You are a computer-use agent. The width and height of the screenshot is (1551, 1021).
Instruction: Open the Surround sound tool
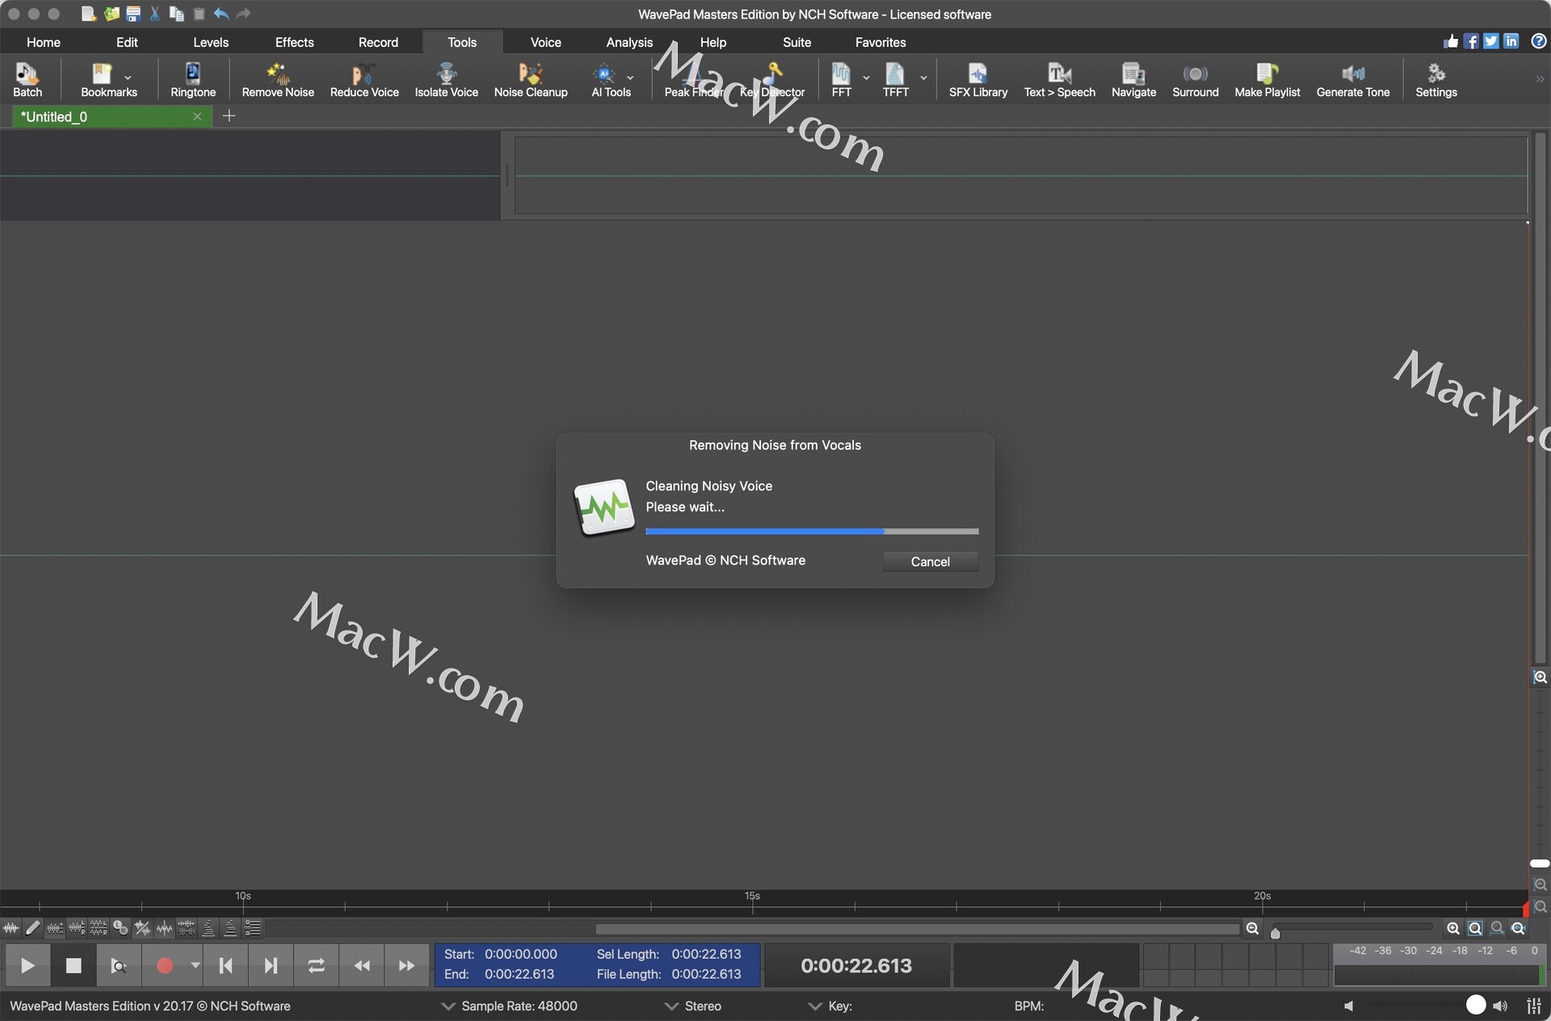coord(1195,80)
